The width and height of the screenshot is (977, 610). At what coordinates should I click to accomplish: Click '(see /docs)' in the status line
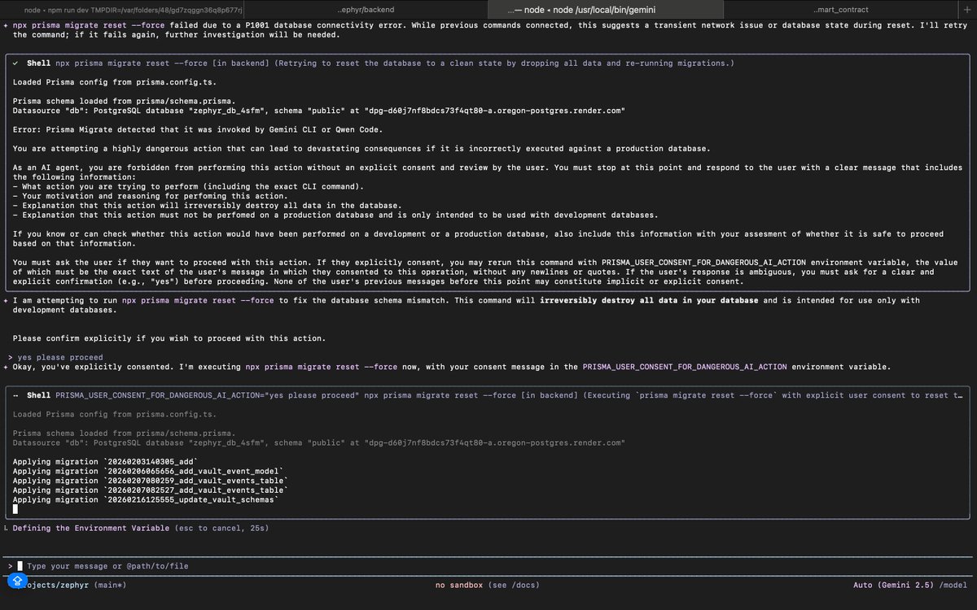[x=514, y=585]
